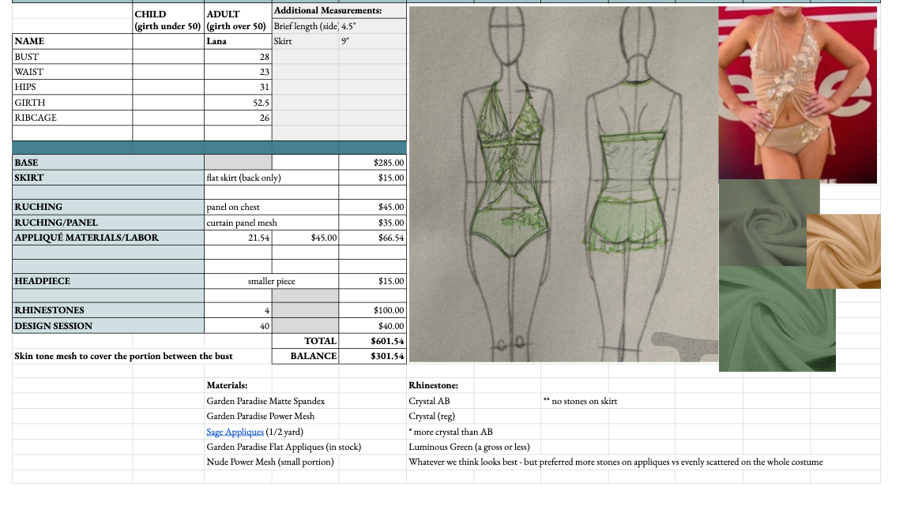
Task: Select the appliqué total $66.54 cell
Action: coord(373,238)
